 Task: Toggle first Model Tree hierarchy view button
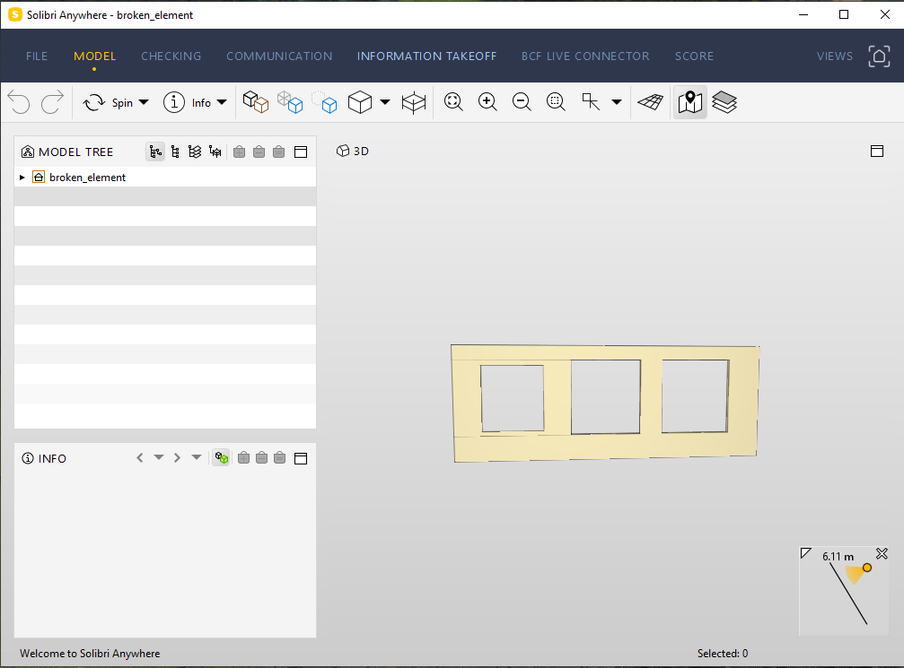[155, 152]
